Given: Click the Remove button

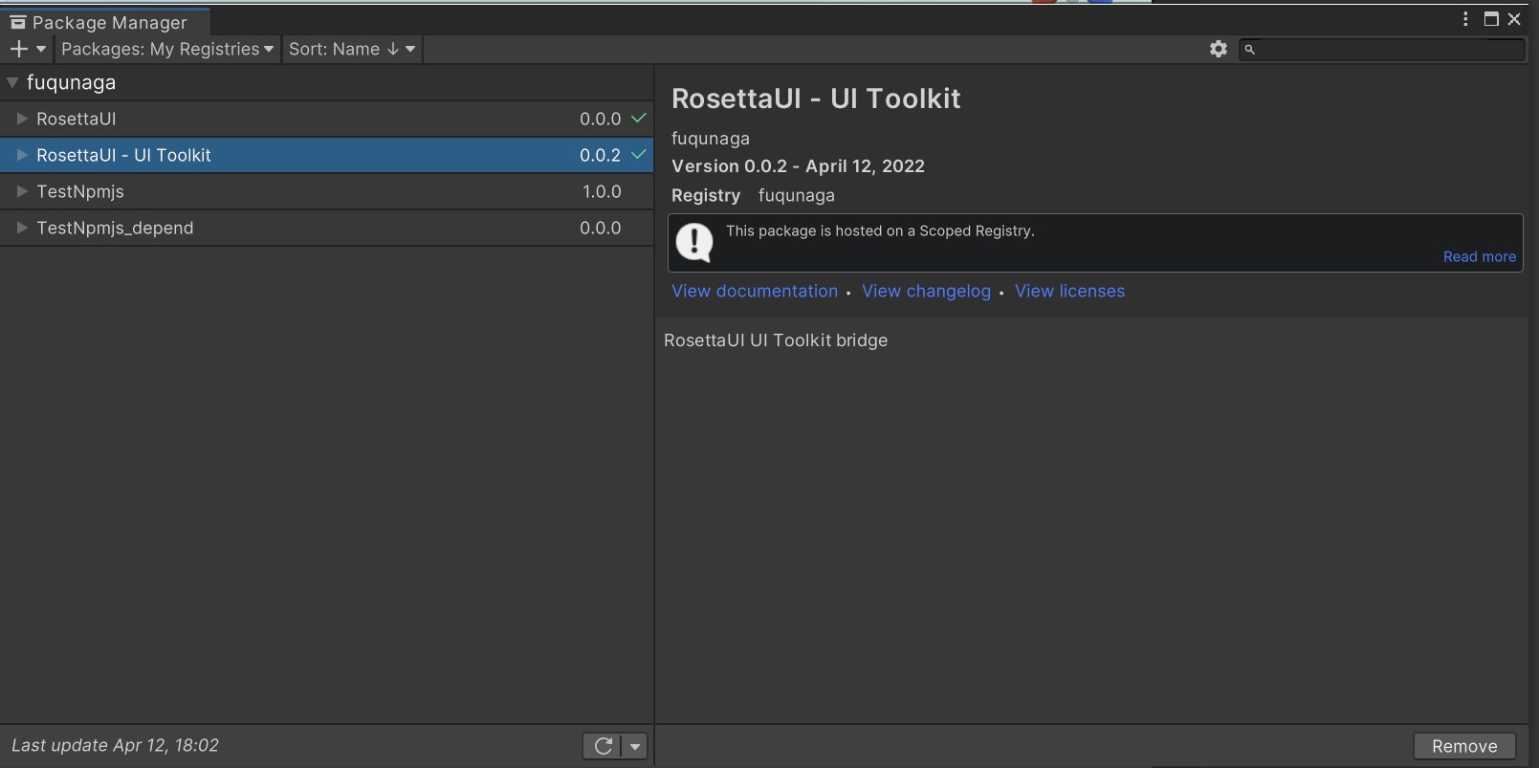Looking at the screenshot, I should (x=1463, y=746).
